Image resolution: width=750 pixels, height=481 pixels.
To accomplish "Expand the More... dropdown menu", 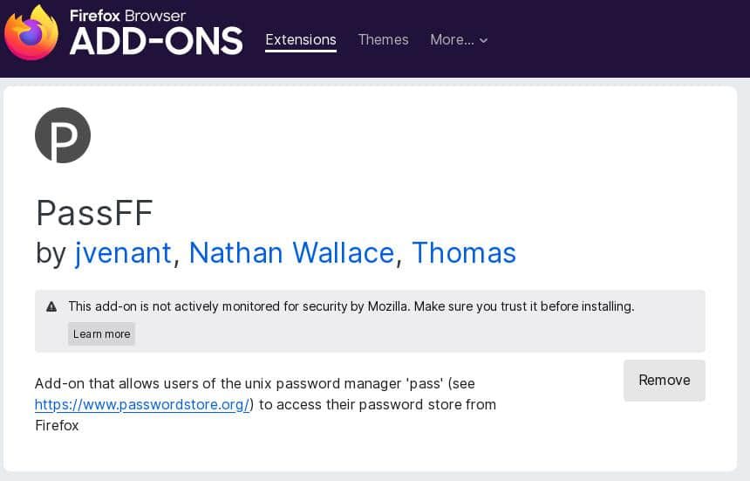I will 459,39.
